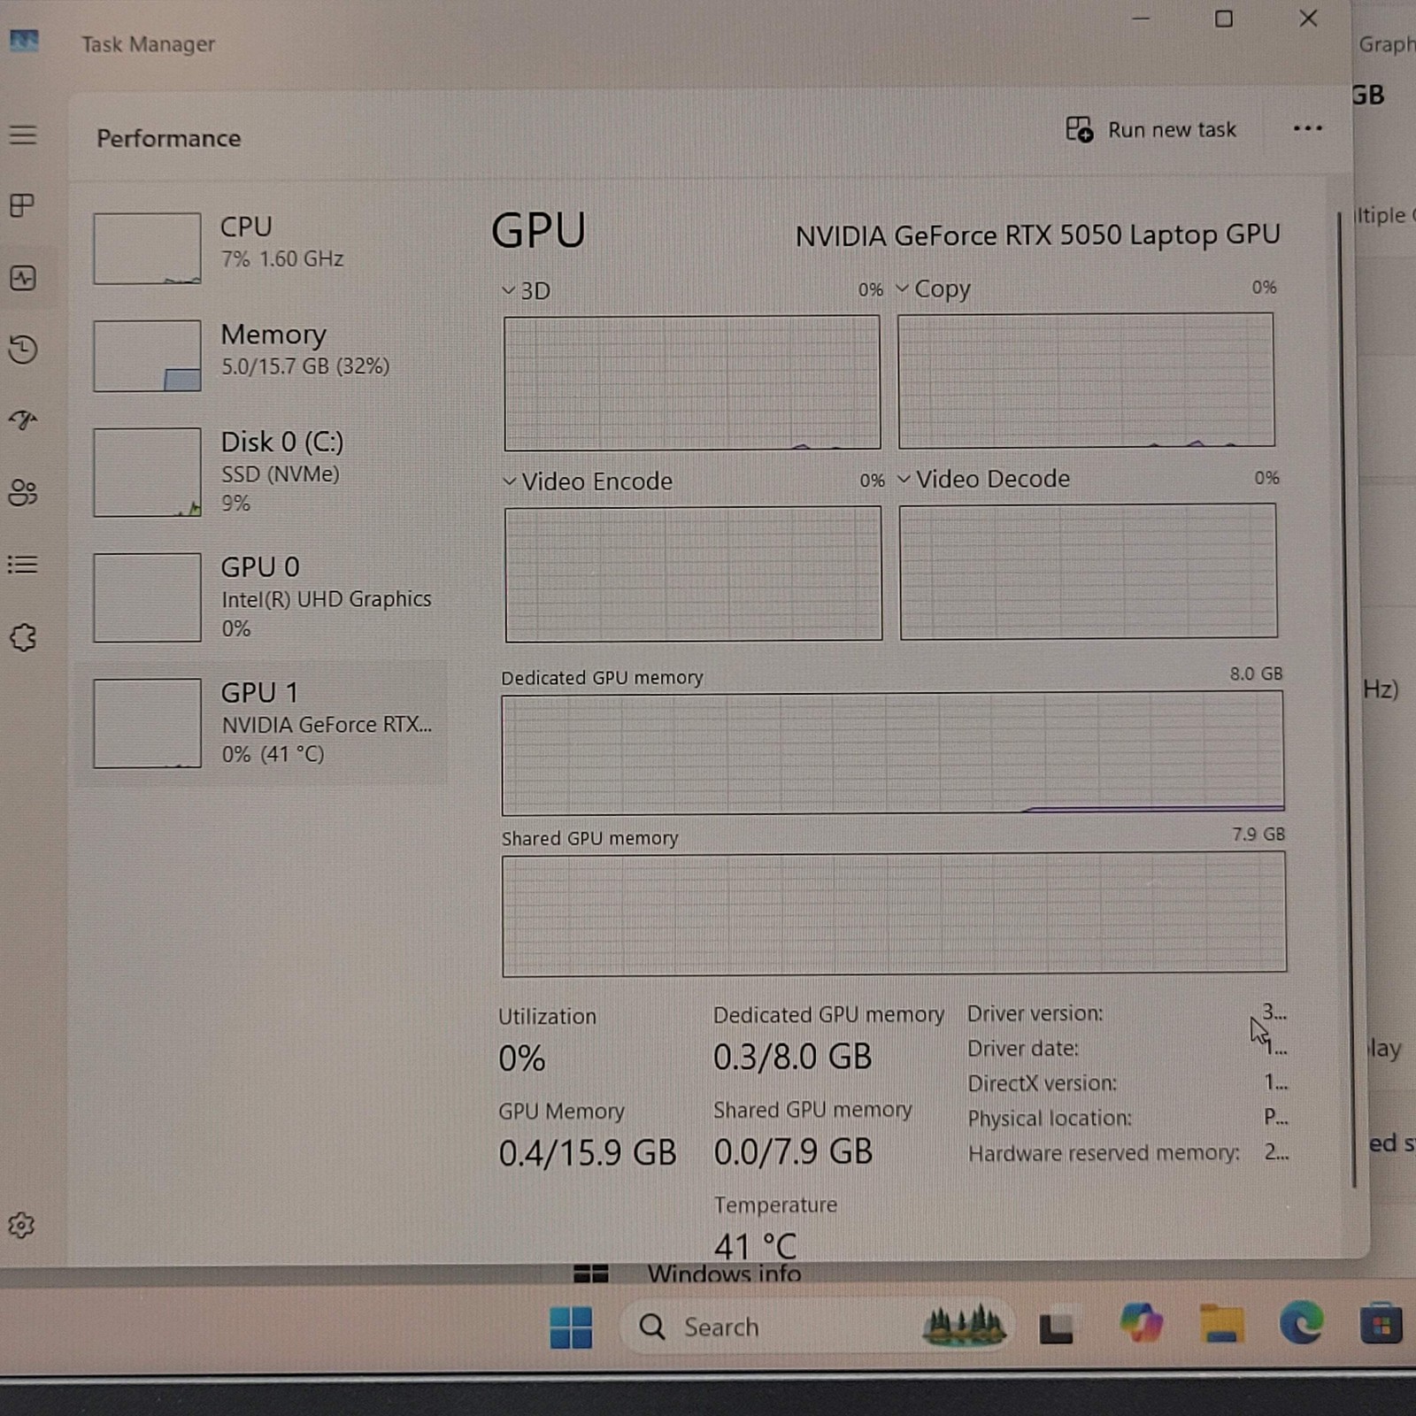
Task: Open the Details page icon
Action: pyautogui.click(x=23, y=565)
